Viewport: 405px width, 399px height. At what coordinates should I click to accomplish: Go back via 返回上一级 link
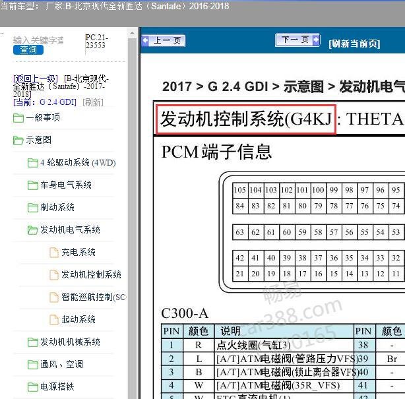pos(36,78)
